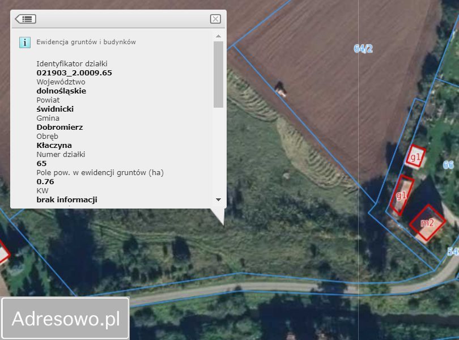Image resolution: width=459 pixels, height=340 pixels.
Task: Click the Adresowo.pl watermark logo
Action: pyautogui.click(x=66, y=318)
